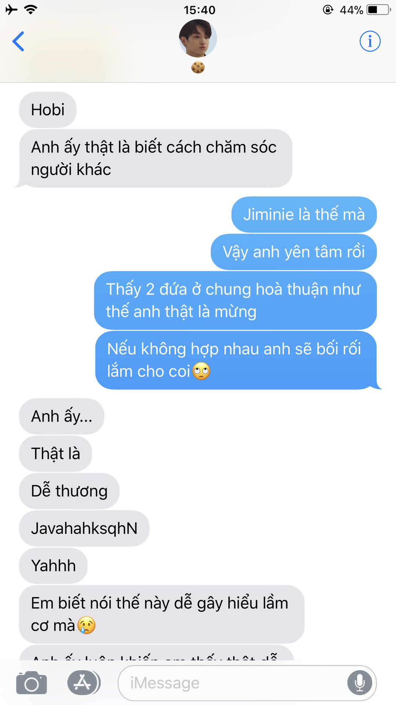The width and height of the screenshot is (396, 705).
Task: Tap the message with the crying emoji
Action: tap(162, 614)
